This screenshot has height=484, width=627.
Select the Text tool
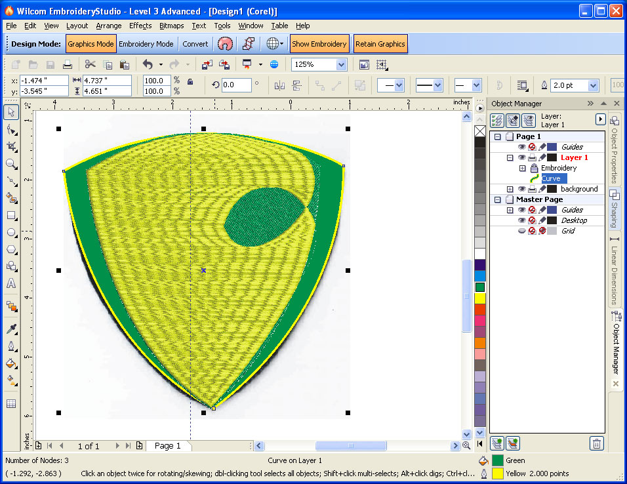(x=11, y=284)
